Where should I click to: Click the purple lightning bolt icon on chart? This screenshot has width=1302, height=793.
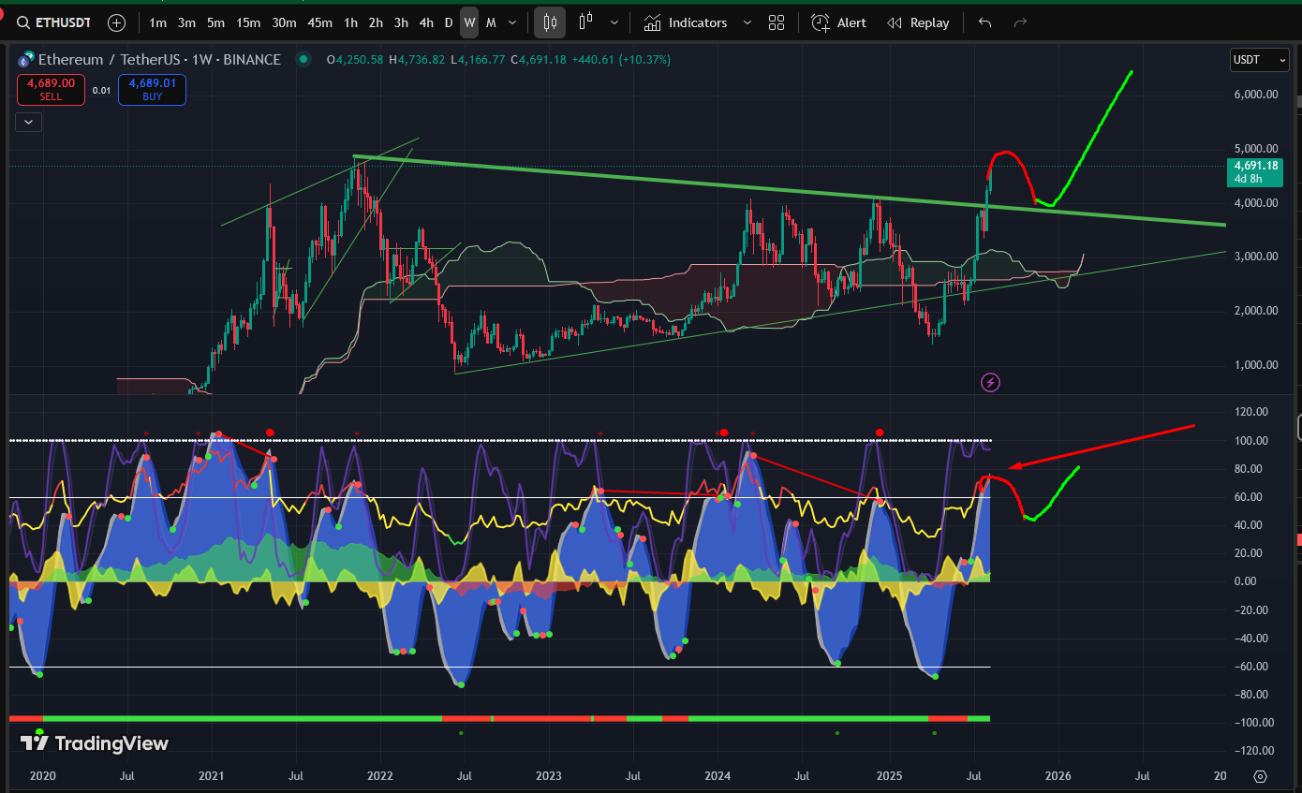(x=990, y=382)
